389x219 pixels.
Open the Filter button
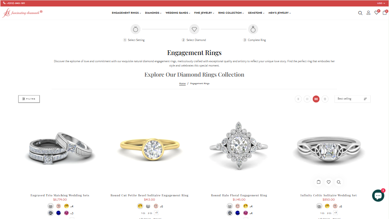tap(29, 99)
